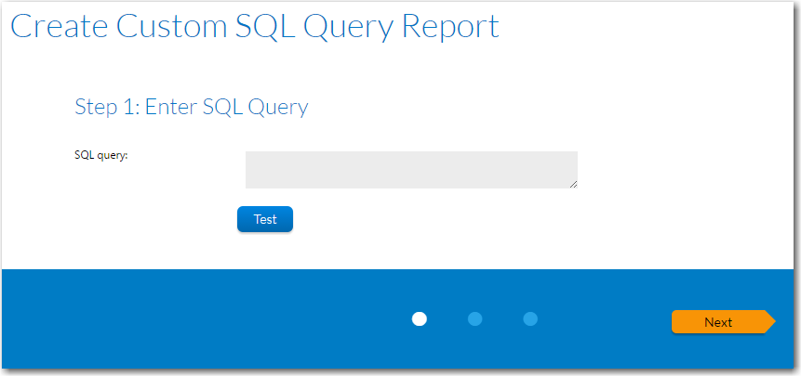Screen dimensions: 801x376
Task: Click the 'Step 1: Enter SQL Query' heading
Action: tap(191, 107)
